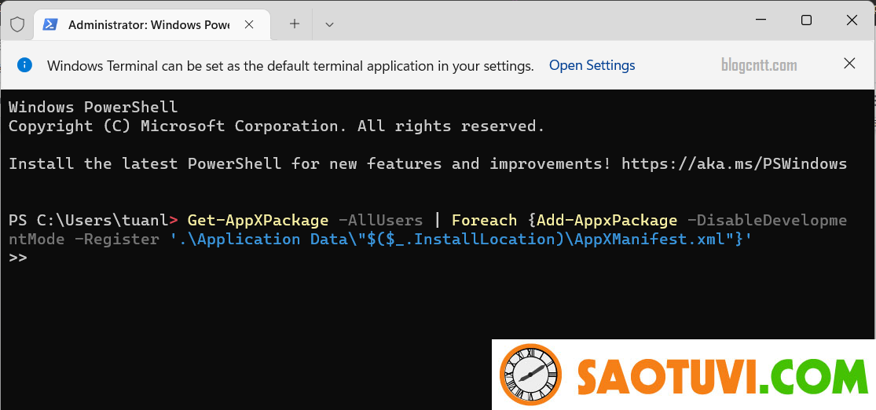Dismiss the default terminal notification bar
Image resolution: width=876 pixels, height=410 pixels.
pyautogui.click(x=849, y=63)
